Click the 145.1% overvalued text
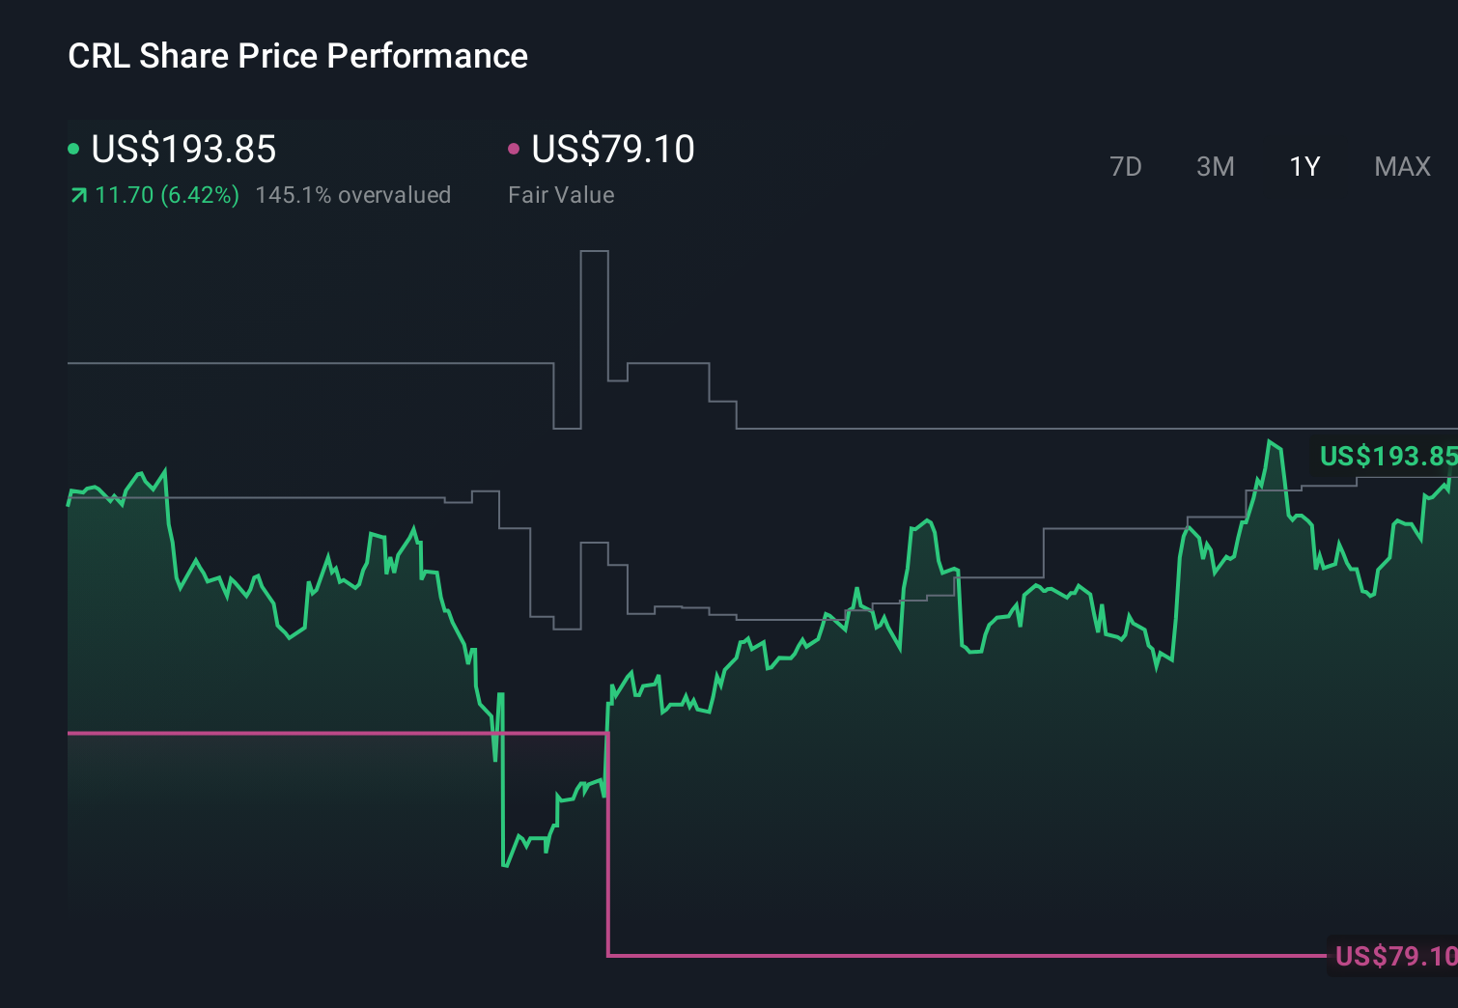This screenshot has width=1458, height=1008. coord(353,195)
